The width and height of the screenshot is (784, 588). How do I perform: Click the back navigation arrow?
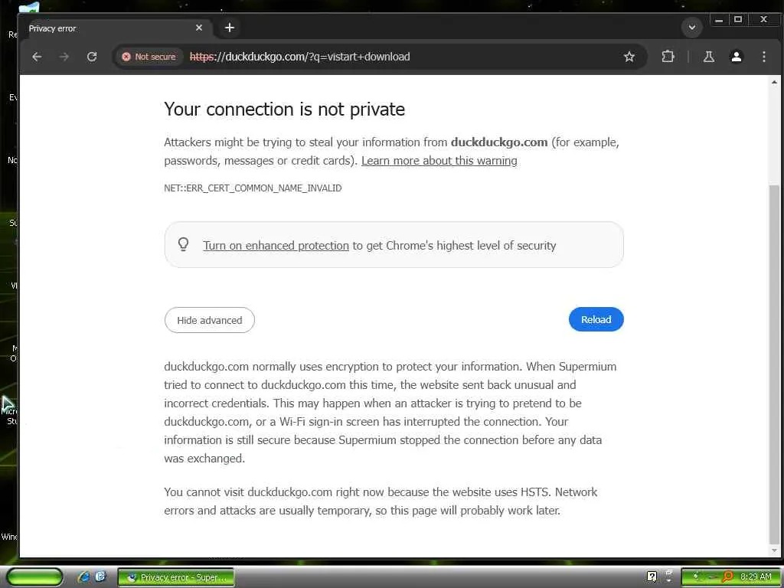tap(37, 57)
